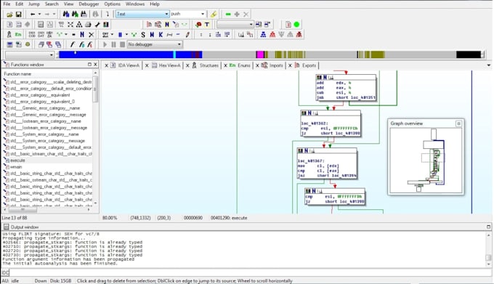
Task: Click the first binoculars search icon
Action: point(66,15)
